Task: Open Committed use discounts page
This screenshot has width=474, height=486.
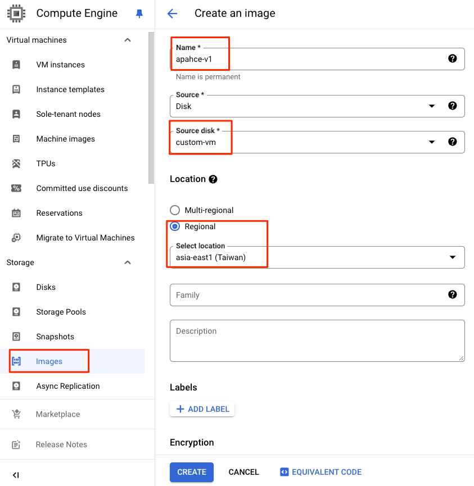Action: pos(82,188)
